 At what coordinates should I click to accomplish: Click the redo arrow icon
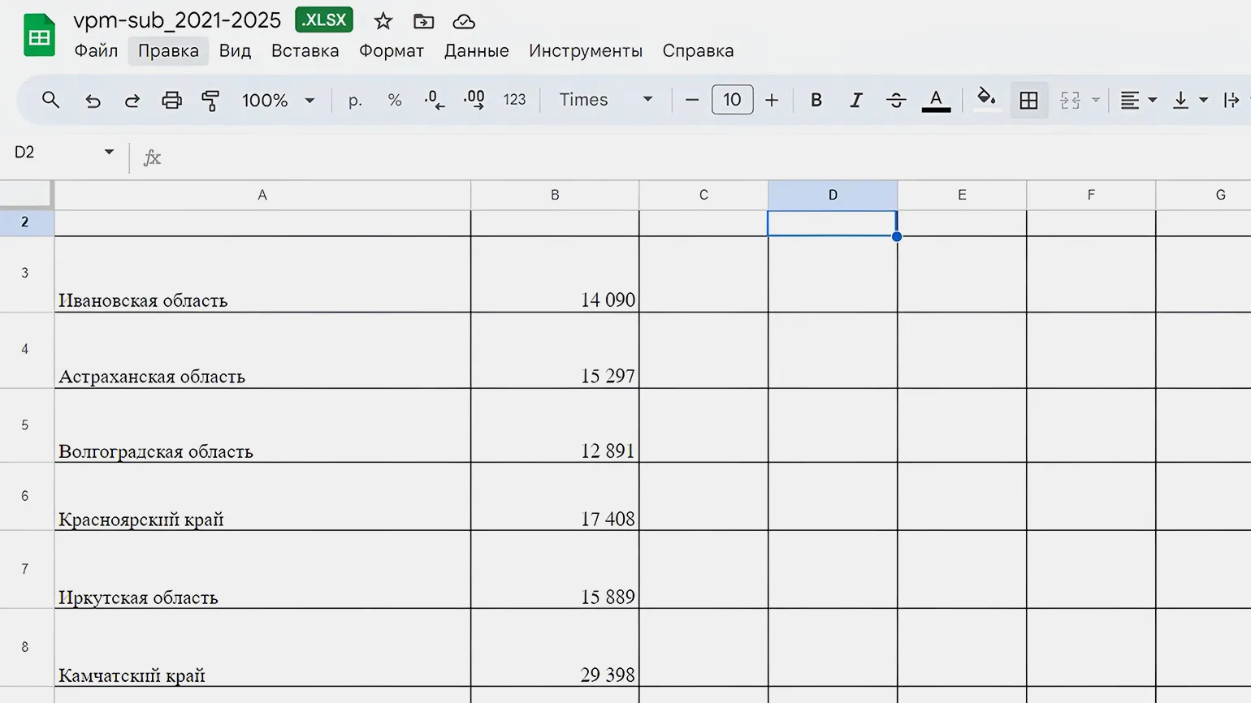click(x=132, y=100)
